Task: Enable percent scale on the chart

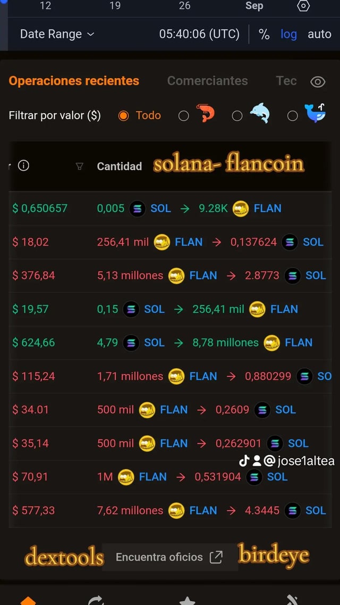Action: click(x=264, y=34)
